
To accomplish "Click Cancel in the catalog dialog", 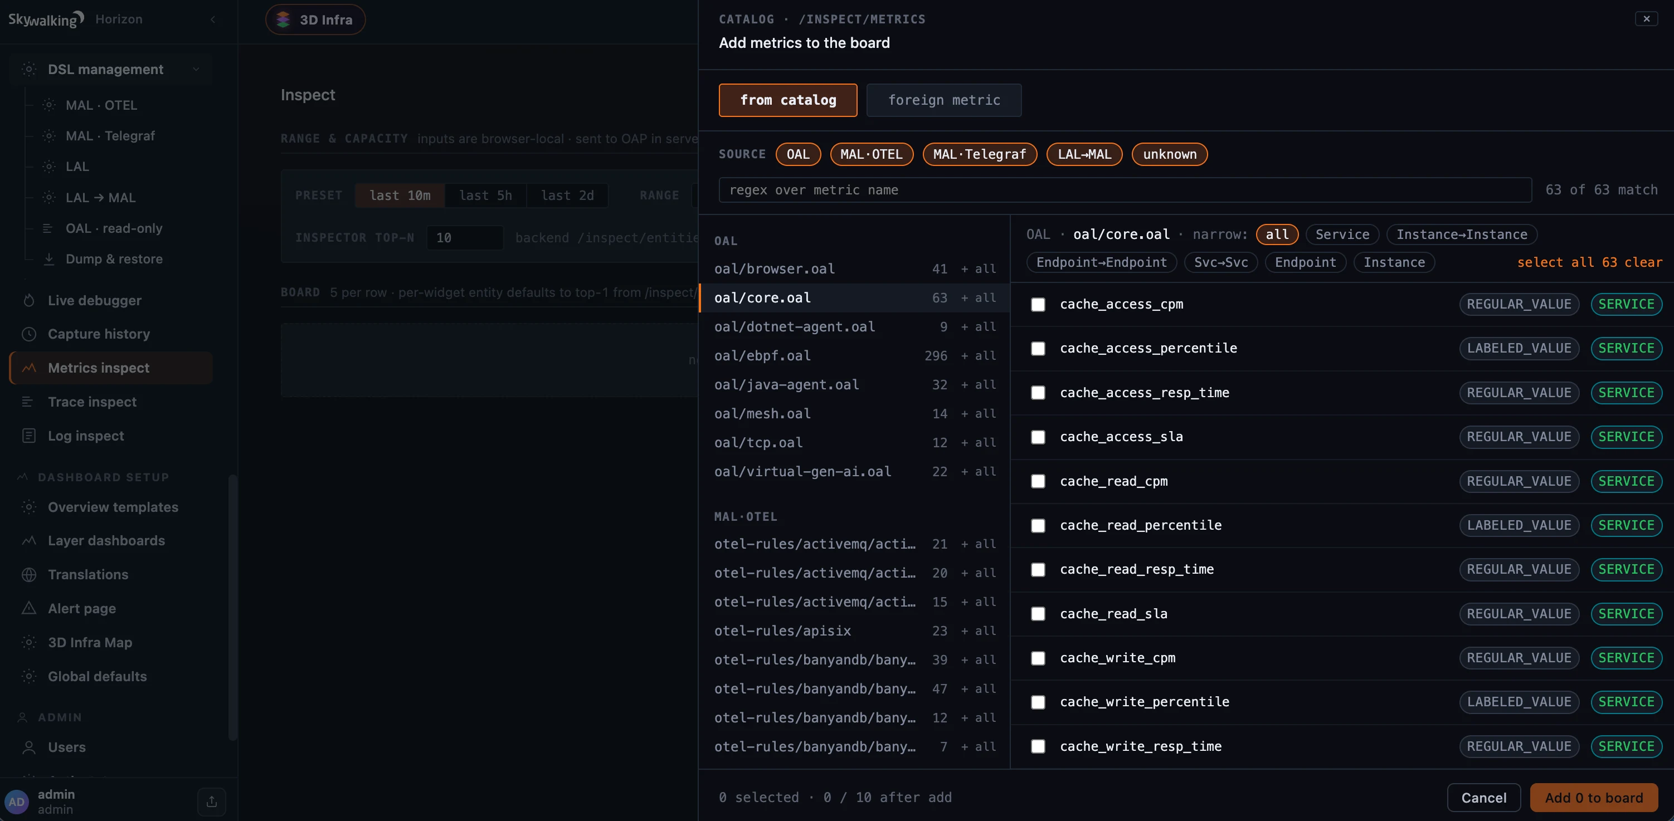I will [1483, 798].
